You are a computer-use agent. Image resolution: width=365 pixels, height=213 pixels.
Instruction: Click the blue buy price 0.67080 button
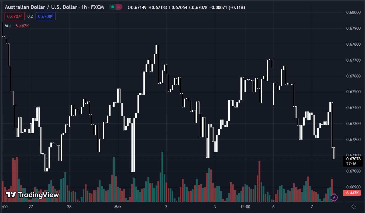(45, 16)
